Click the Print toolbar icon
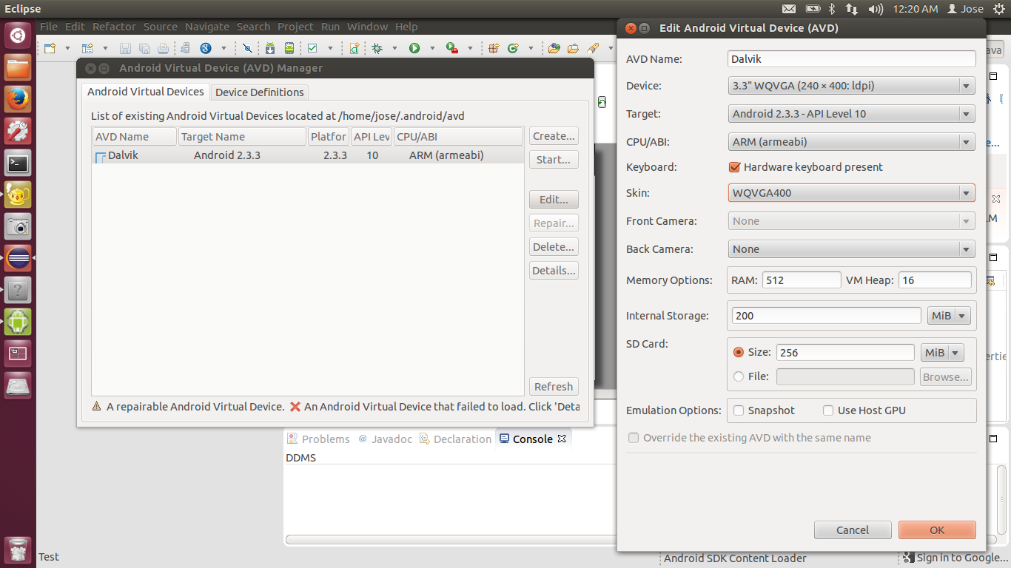 click(x=163, y=48)
